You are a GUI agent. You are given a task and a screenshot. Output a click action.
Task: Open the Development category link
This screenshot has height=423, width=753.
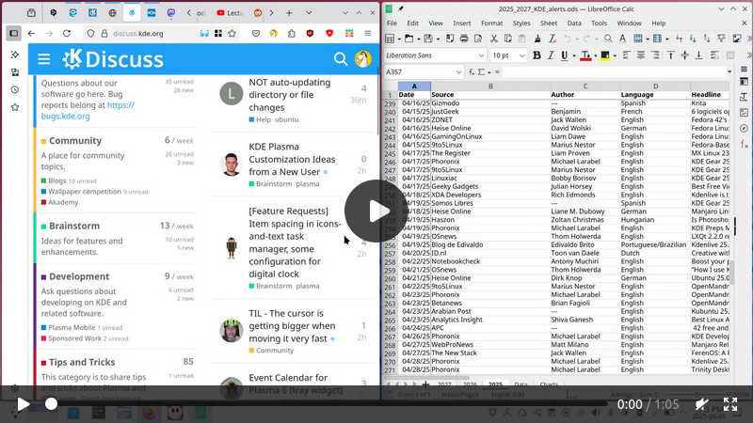click(79, 276)
